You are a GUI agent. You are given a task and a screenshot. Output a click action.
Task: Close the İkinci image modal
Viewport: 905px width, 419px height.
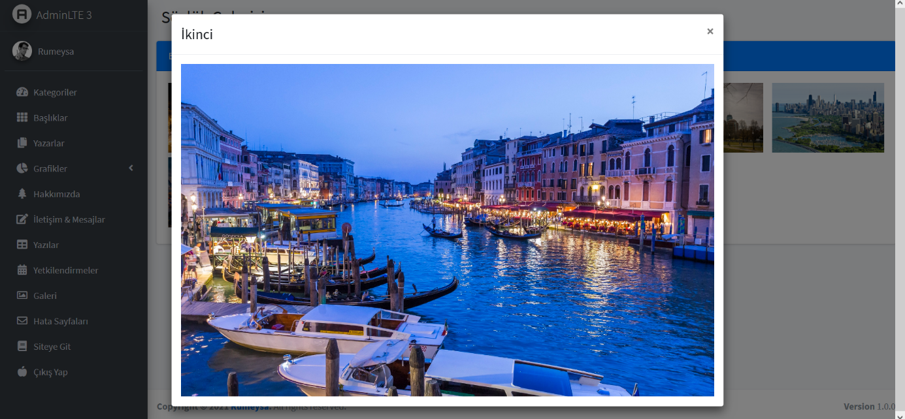tap(710, 31)
